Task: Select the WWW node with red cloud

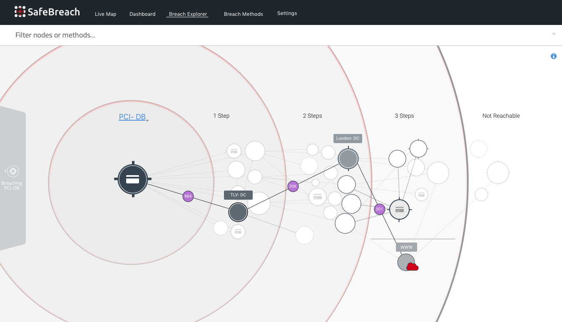Action: pyautogui.click(x=406, y=263)
